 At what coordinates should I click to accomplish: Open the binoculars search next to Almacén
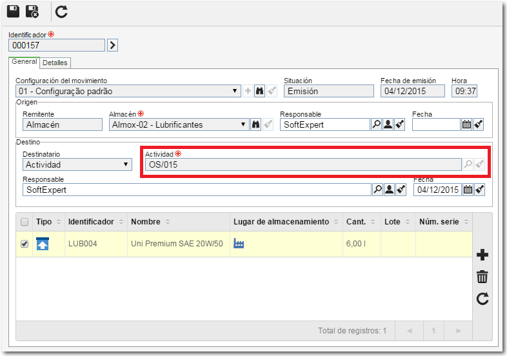(x=256, y=124)
